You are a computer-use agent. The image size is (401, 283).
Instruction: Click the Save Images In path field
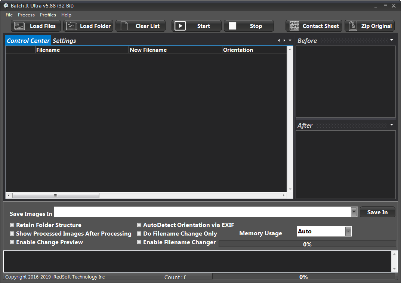(202, 212)
